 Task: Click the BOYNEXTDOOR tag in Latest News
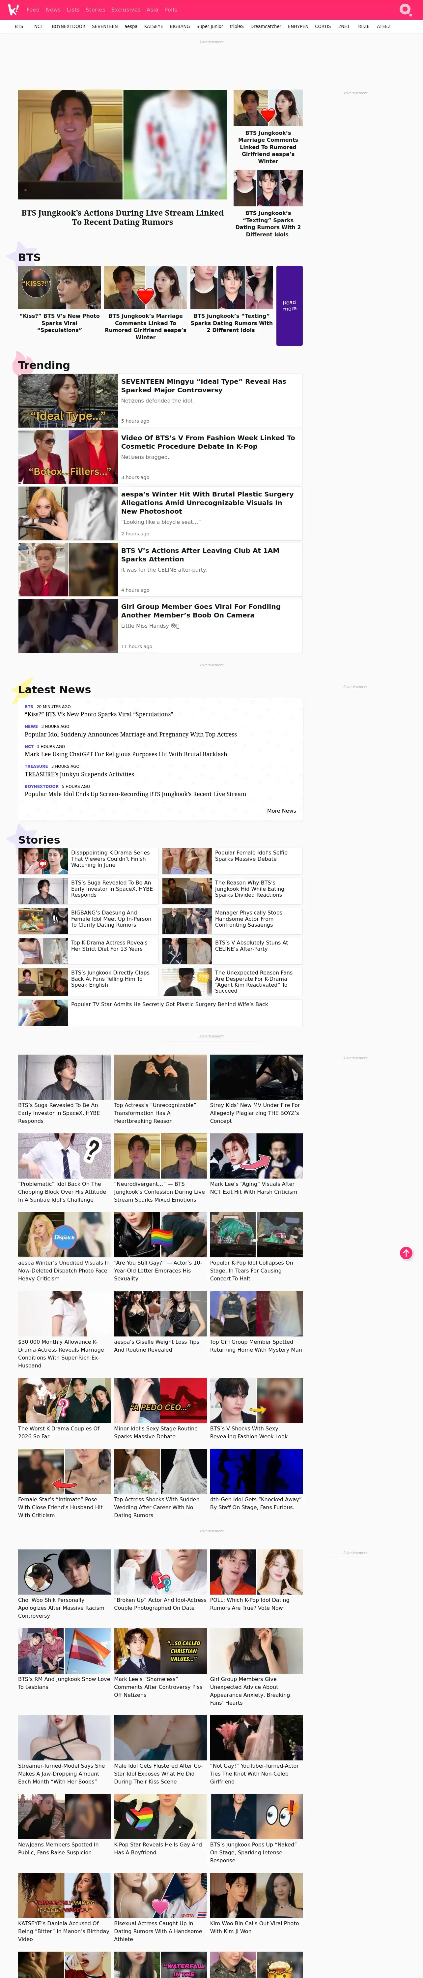42,786
